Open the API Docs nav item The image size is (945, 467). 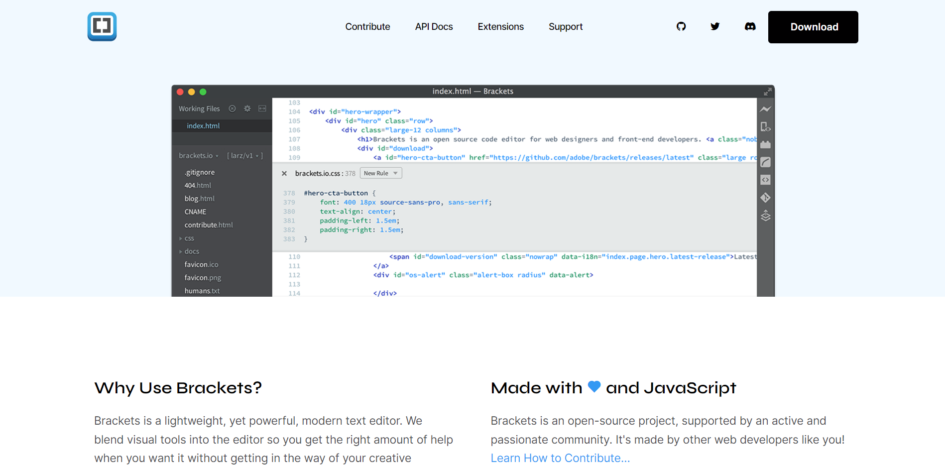coord(434,27)
